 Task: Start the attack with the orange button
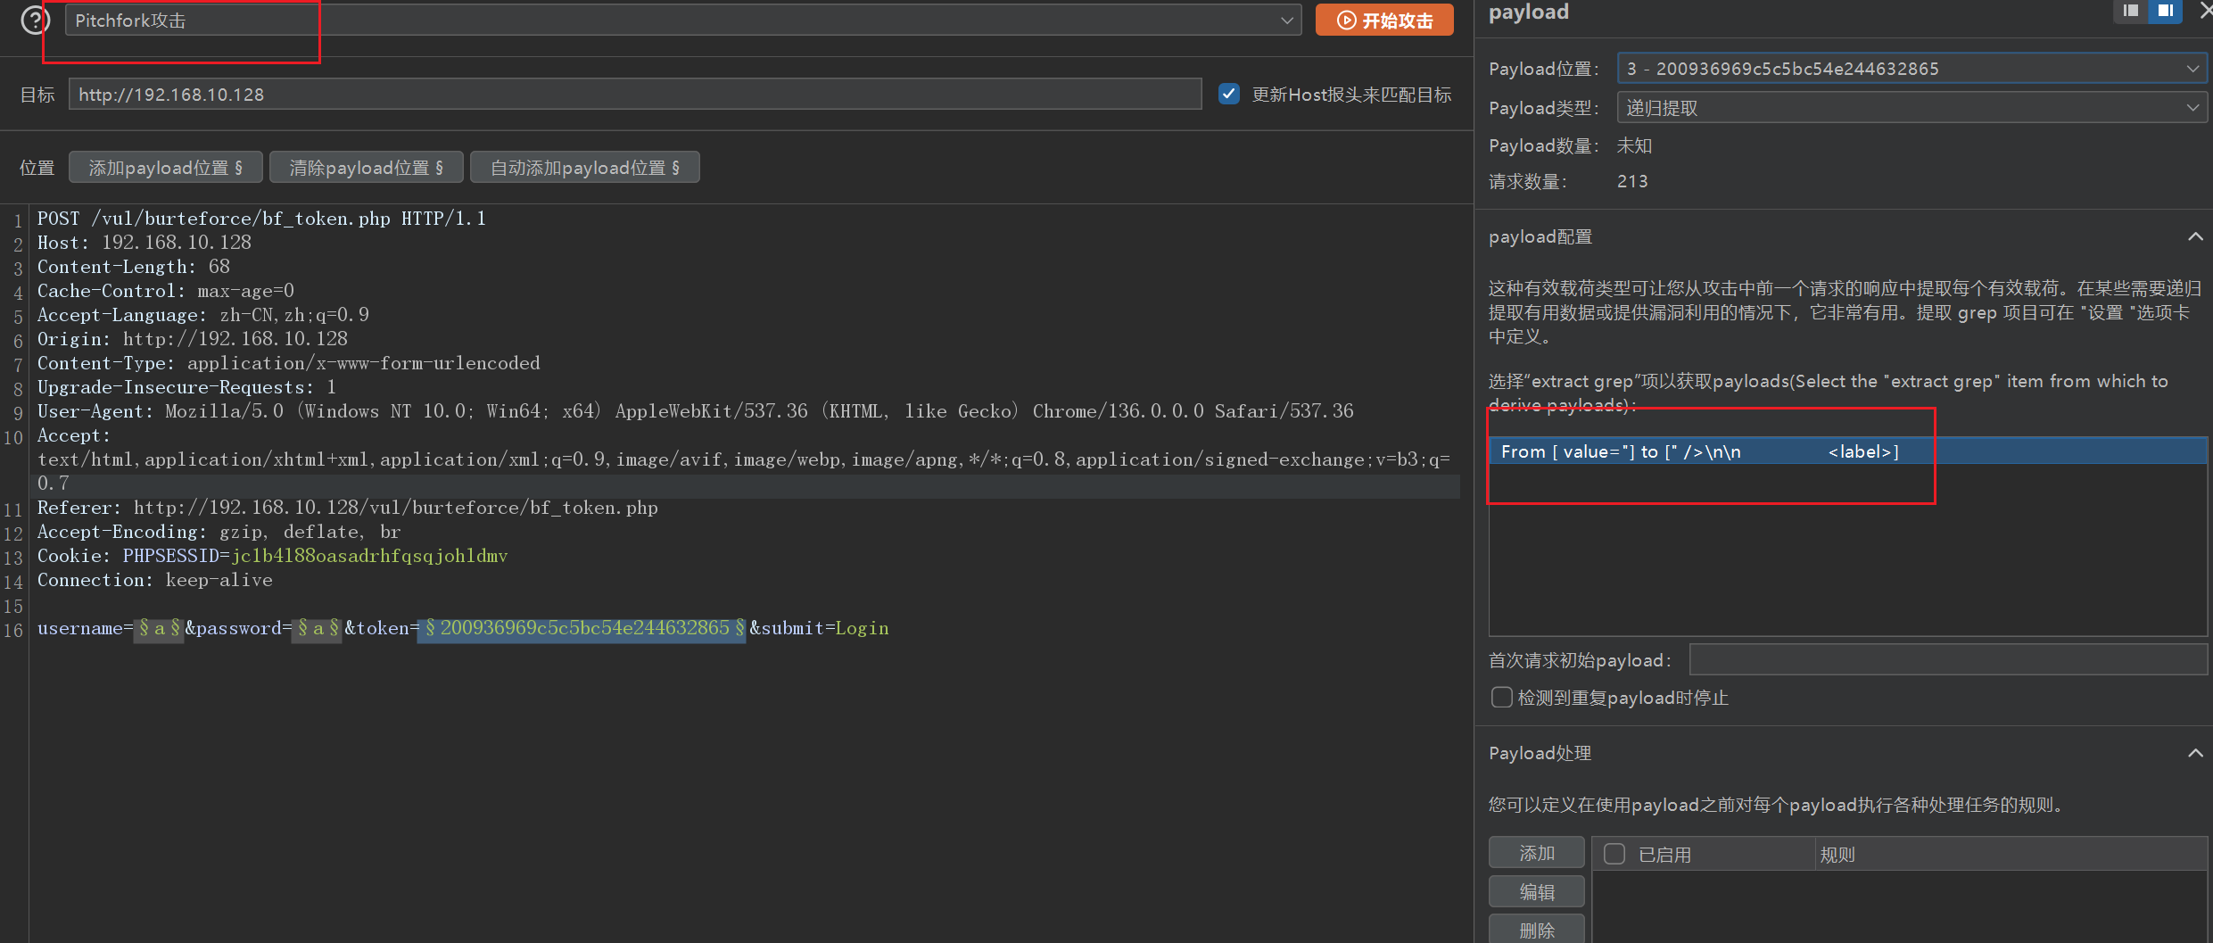1383,21
